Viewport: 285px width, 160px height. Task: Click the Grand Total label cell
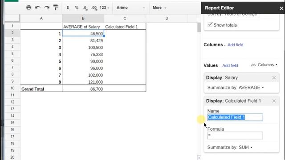pos(41,89)
